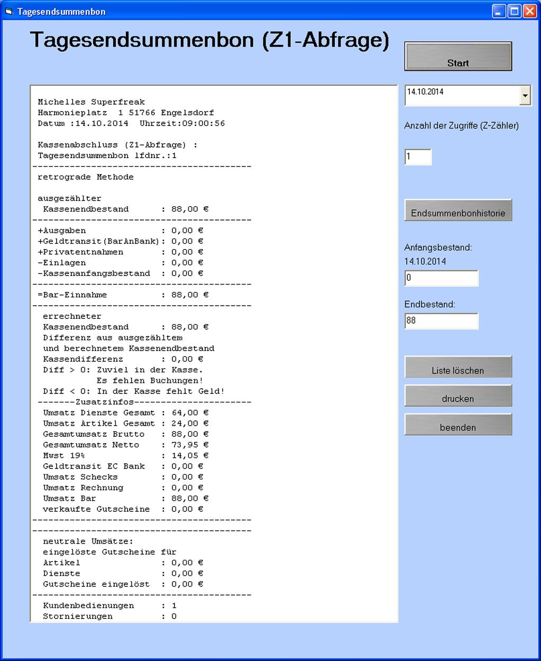The image size is (541, 661).
Task: Minimize the Tagesendsummenbon window
Action: coord(499,11)
